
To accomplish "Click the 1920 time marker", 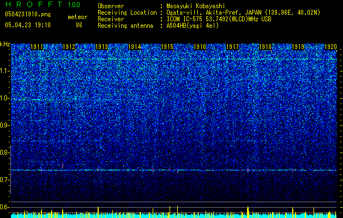I will coord(330,47).
